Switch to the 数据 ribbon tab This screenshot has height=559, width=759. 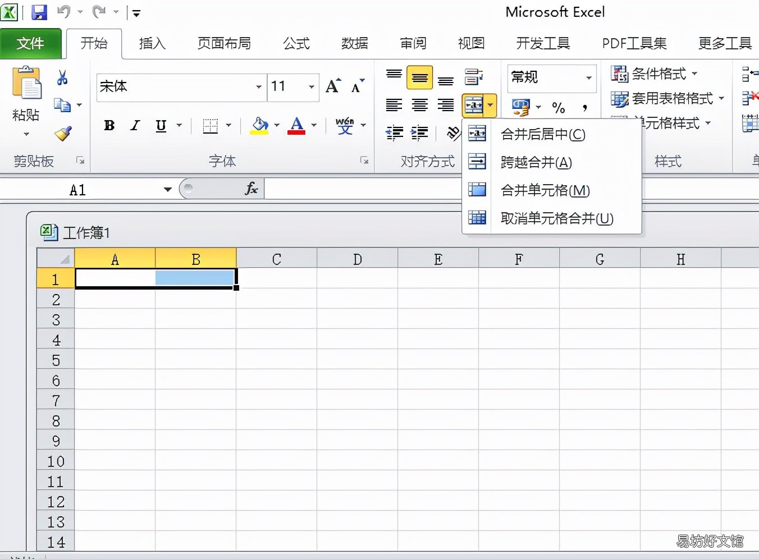pyautogui.click(x=355, y=43)
